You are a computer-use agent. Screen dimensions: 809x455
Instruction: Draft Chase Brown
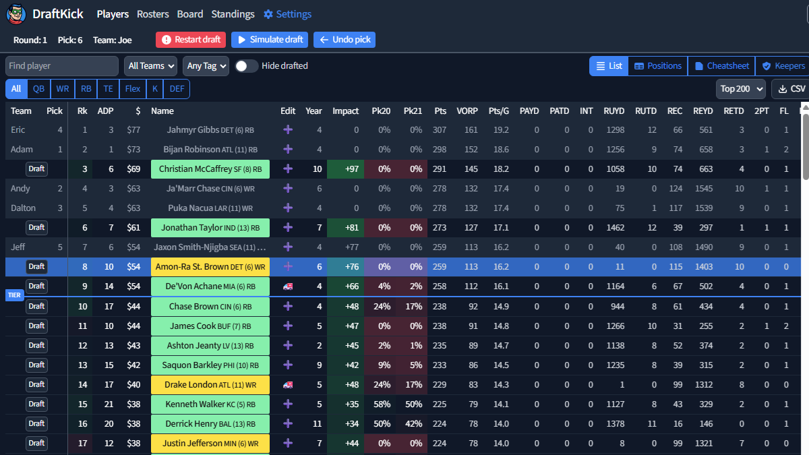pos(36,307)
